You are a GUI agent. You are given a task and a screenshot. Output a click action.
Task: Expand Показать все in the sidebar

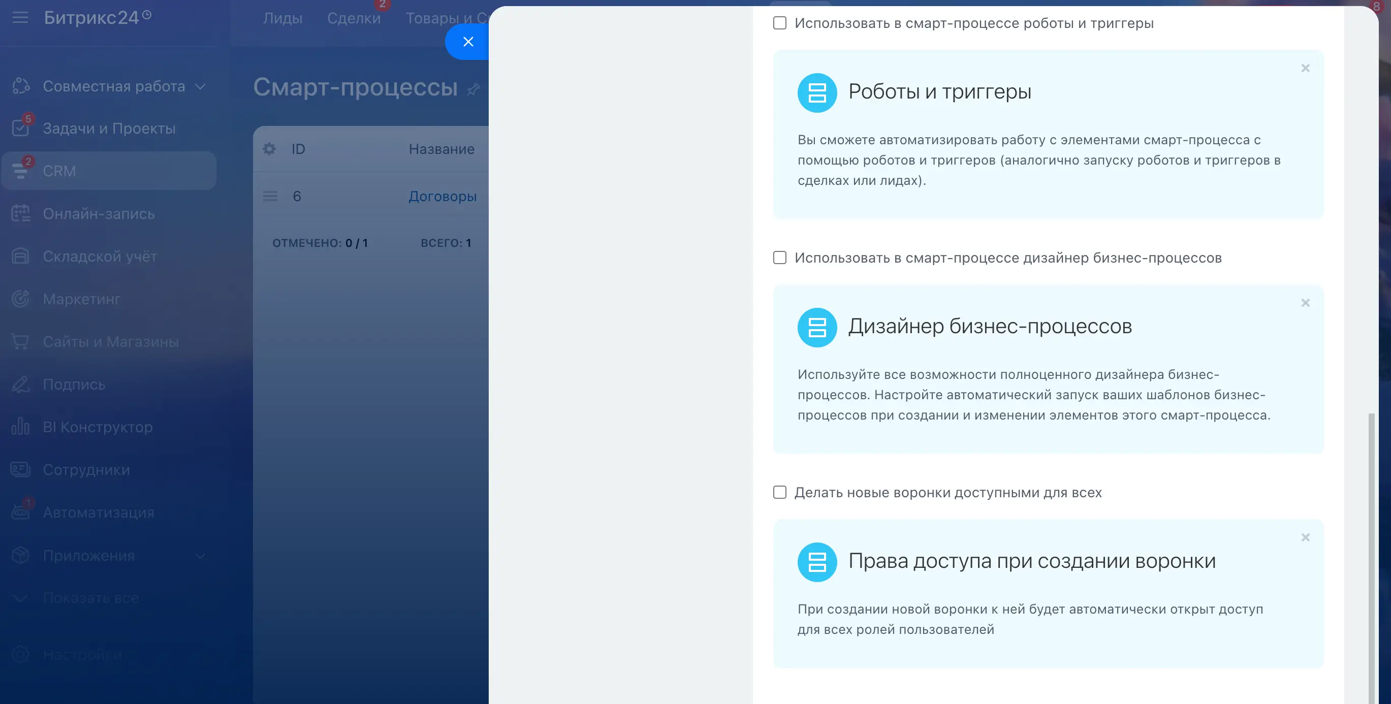(x=90, y=598)
